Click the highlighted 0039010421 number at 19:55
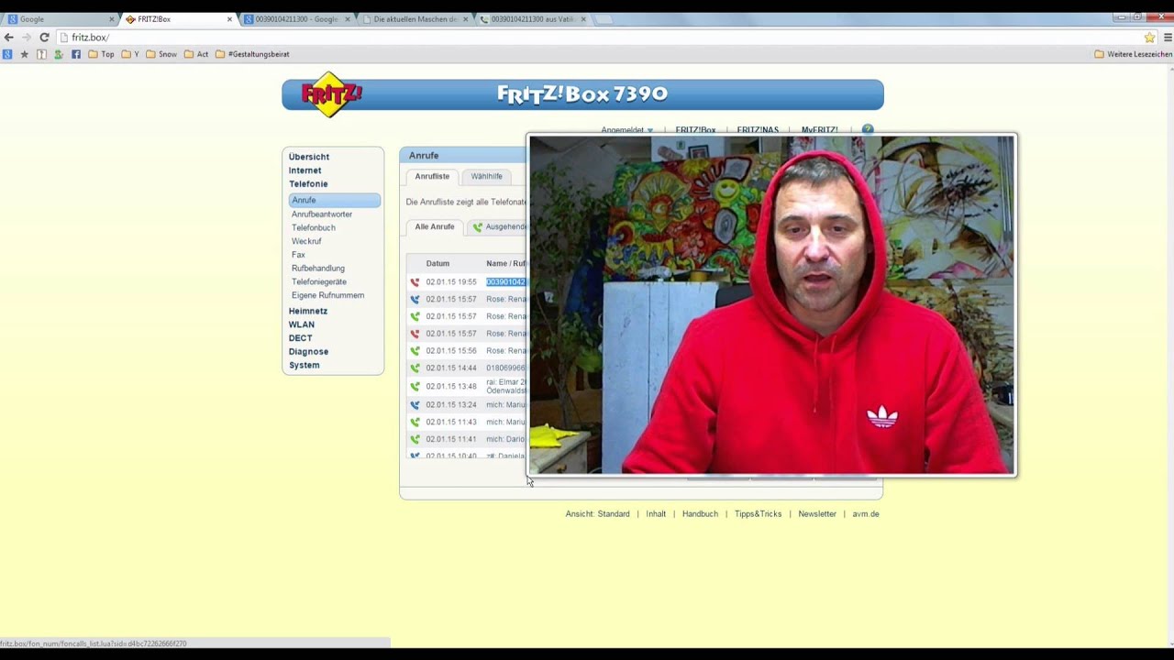 (505, 282)
